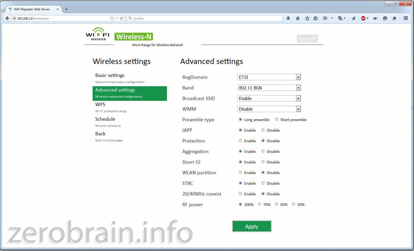Viewport: 414px width, 251px height.
Task: Set WLAN partition to Enable
Action: pos(240,173)
